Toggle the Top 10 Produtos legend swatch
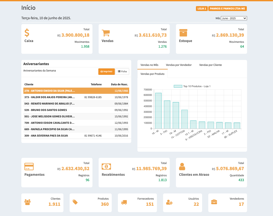This screenshot has height=216, width=273. (178, 86)
